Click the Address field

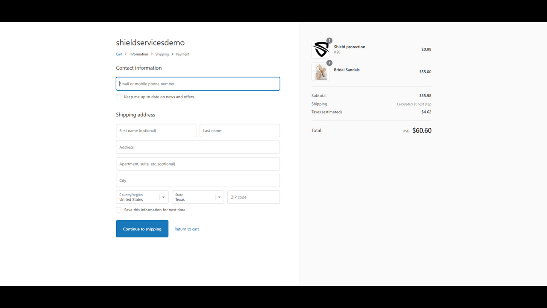[197, 147]
